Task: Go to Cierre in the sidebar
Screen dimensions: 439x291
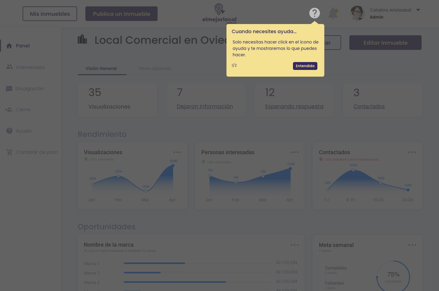Action: (x=23, y=109)
